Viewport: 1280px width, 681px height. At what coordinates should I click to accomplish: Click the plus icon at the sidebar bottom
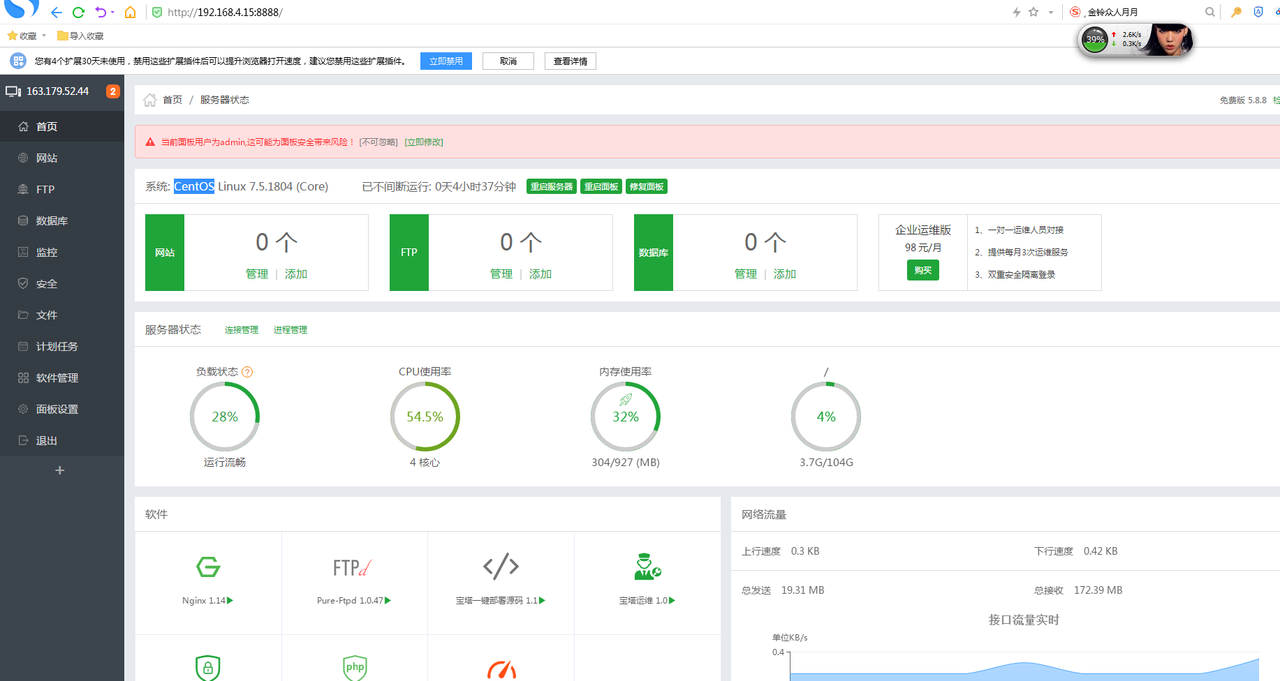click(60, 470)
